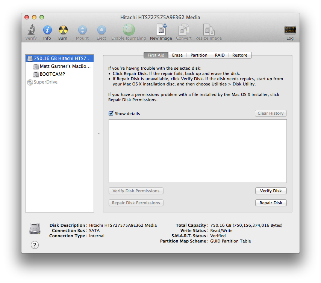Click the sidebar splitter handle dot
Screen dimensions: 321x283
(x=99, y=133)
